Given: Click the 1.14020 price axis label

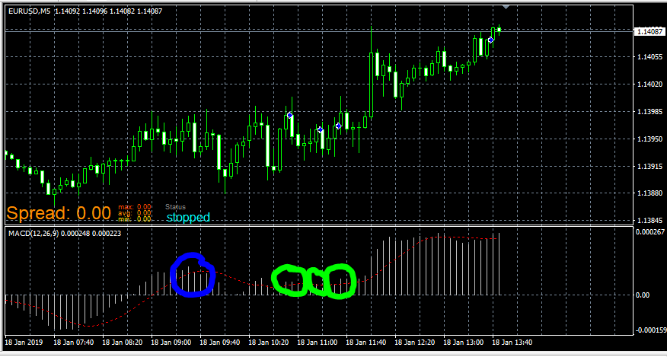Looking at the screenshot, I should [649, 84].
